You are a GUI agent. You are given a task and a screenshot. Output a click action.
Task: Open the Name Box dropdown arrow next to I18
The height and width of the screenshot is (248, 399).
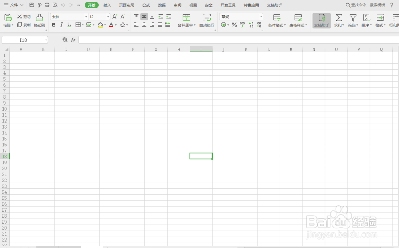coord(46,40)
